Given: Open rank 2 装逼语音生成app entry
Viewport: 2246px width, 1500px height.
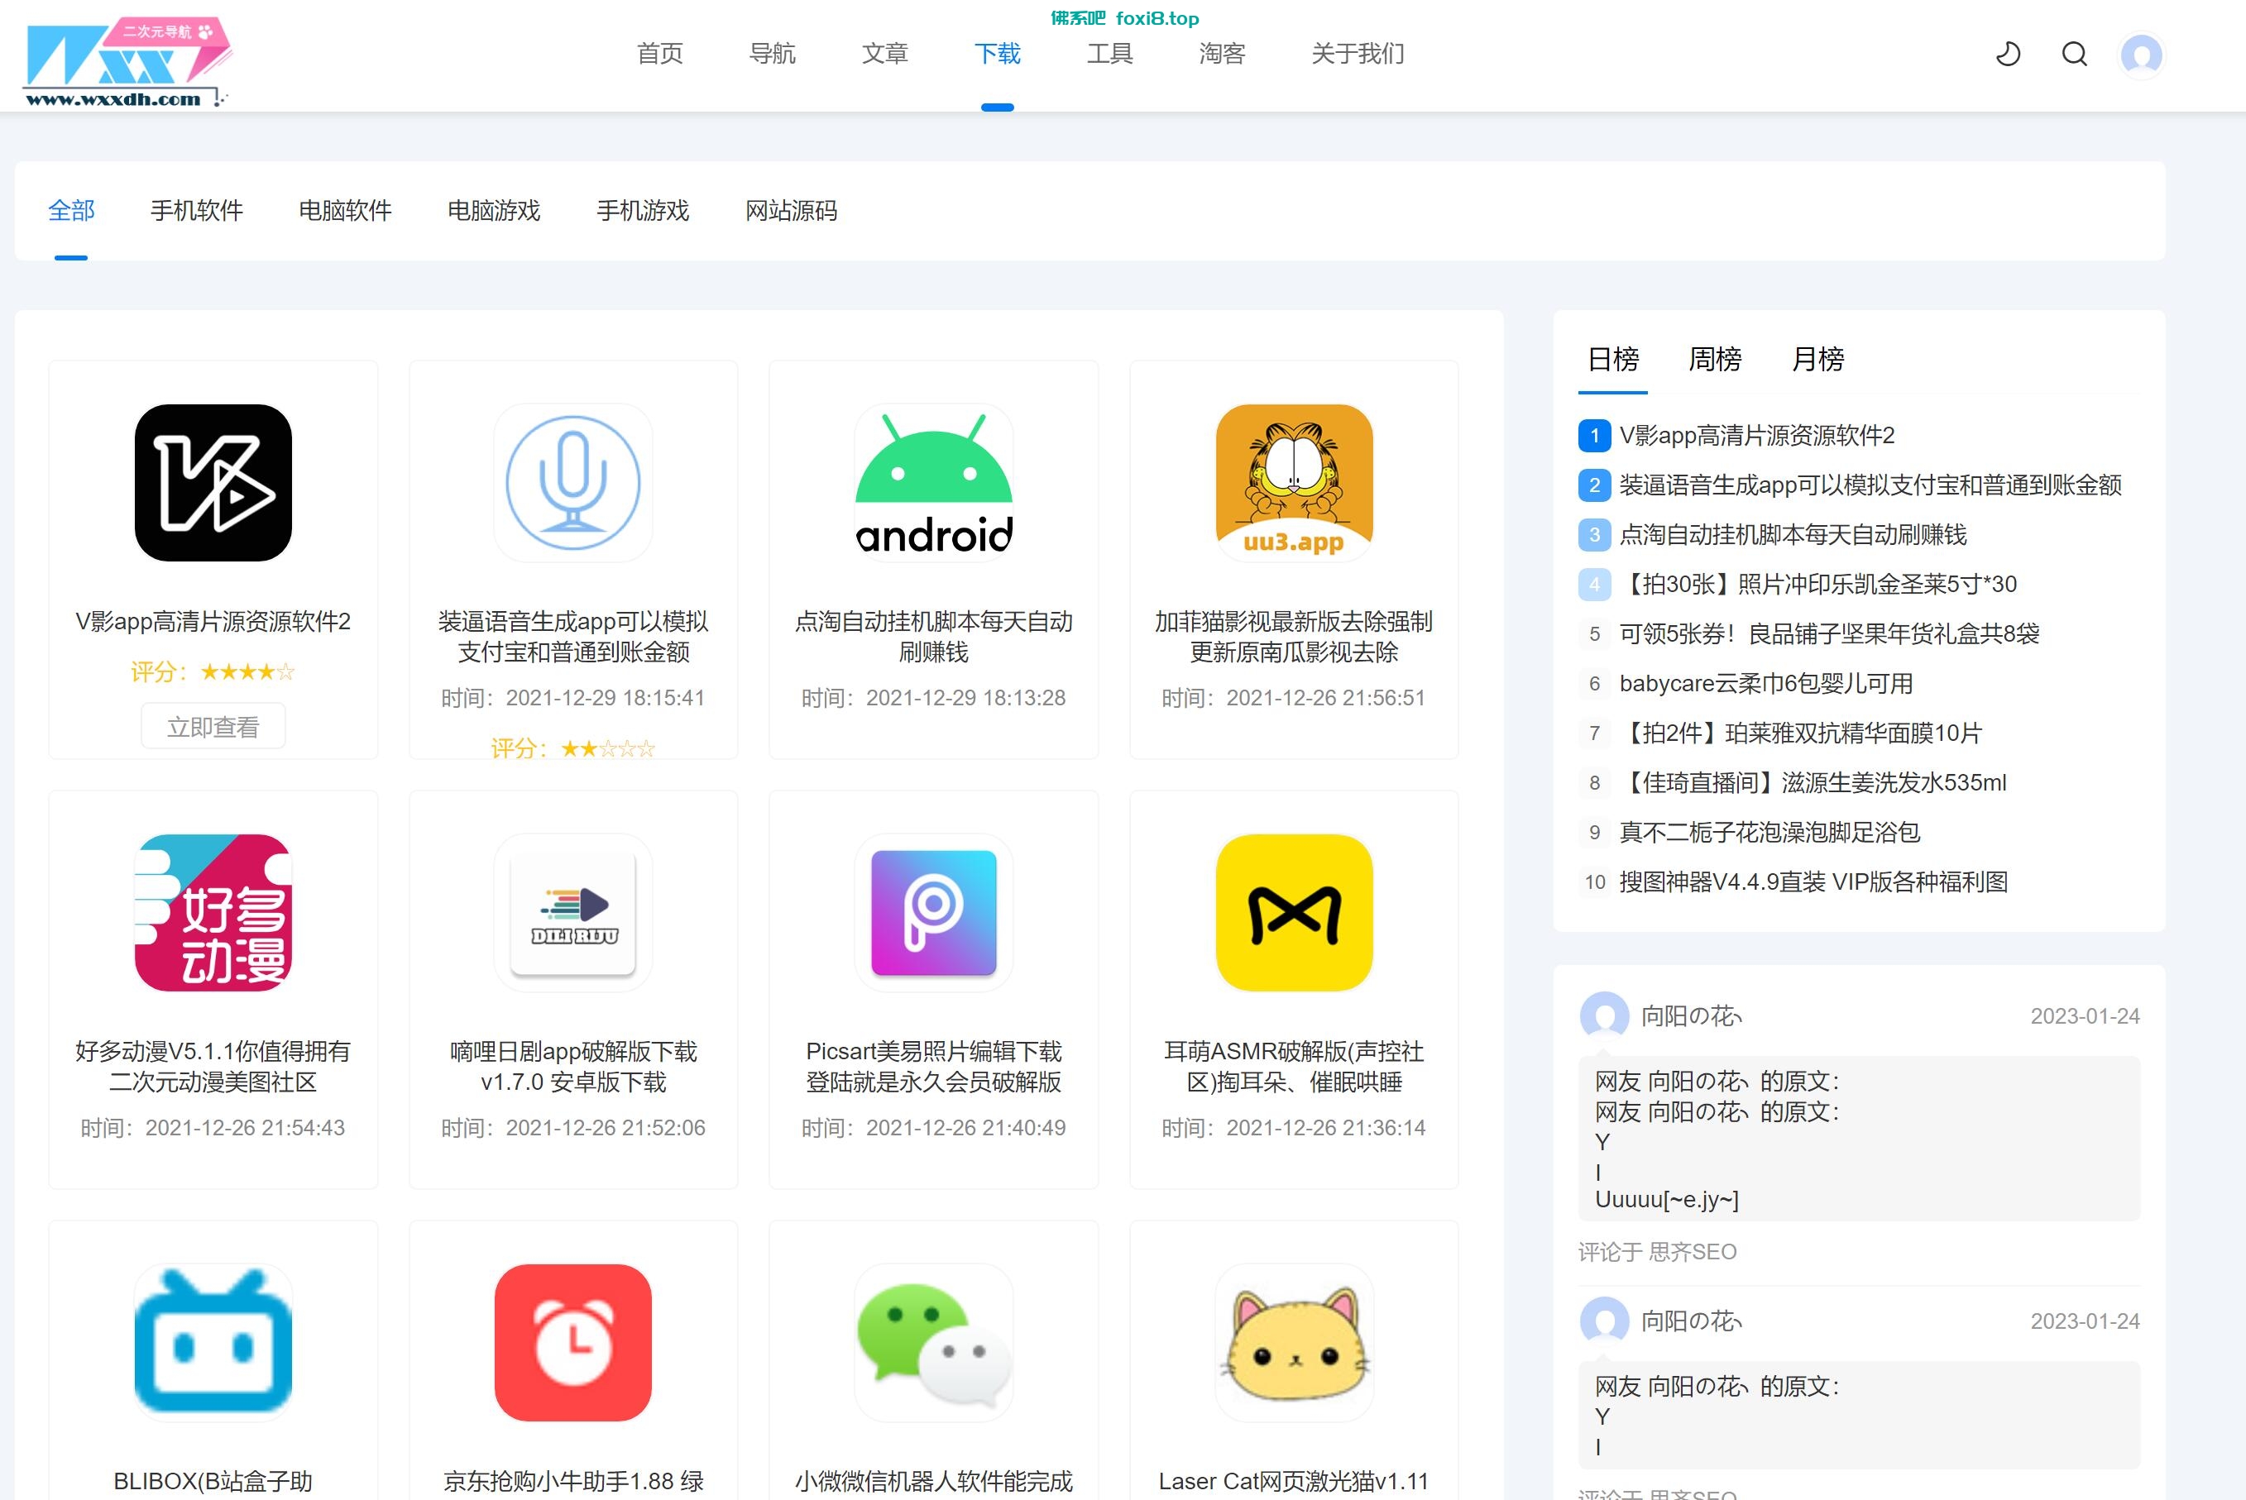Looking at the screenshot, I should click(1871, 486).
